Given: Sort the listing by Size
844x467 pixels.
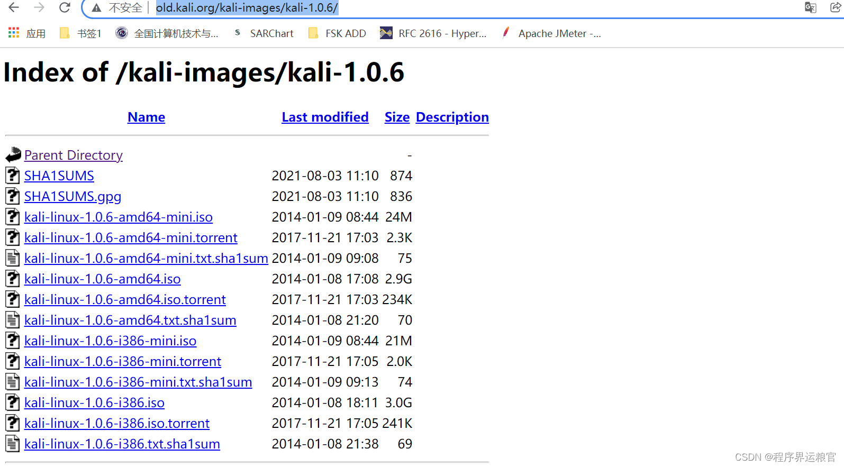Looking at the screenshot, I should 397,117.
